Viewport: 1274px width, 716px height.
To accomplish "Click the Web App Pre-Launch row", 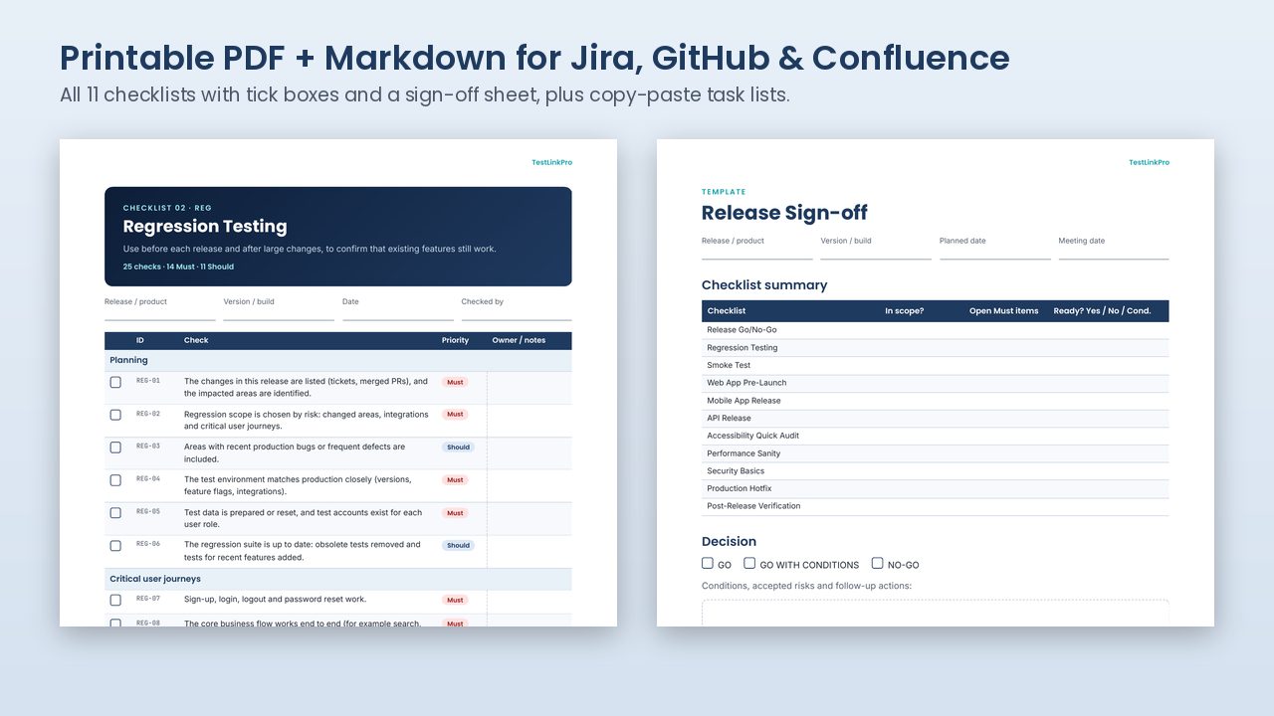I will 936,383.
